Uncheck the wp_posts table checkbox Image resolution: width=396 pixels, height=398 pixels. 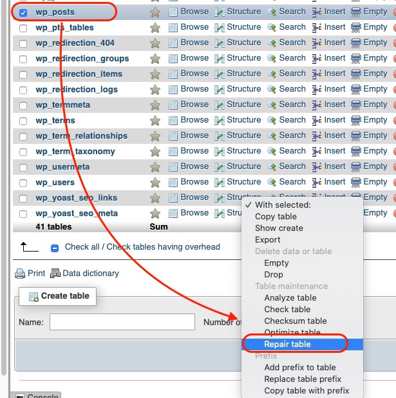pyautogui.click(x=23, y=12)
